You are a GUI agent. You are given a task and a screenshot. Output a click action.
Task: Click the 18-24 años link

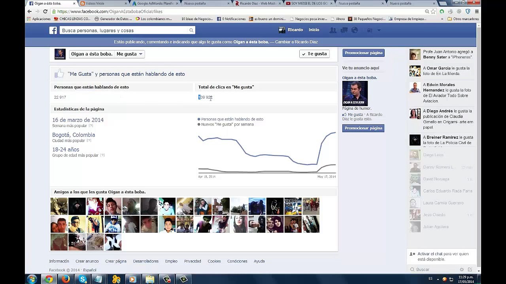click(x=66, y=149)
